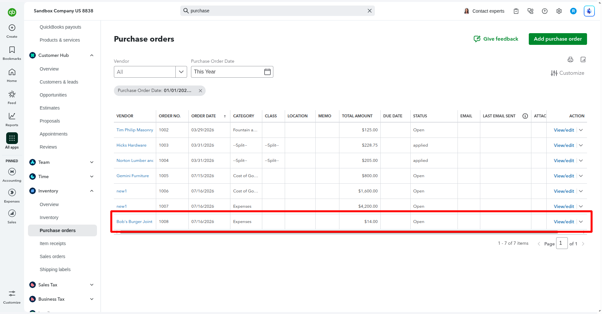The height and width of the screenshot is (314, 602).
Task: Open All apps grid icon
Action: coord(12,138)
